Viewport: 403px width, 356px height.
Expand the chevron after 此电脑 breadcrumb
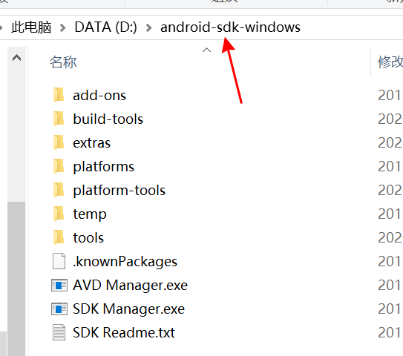point(62,27)
